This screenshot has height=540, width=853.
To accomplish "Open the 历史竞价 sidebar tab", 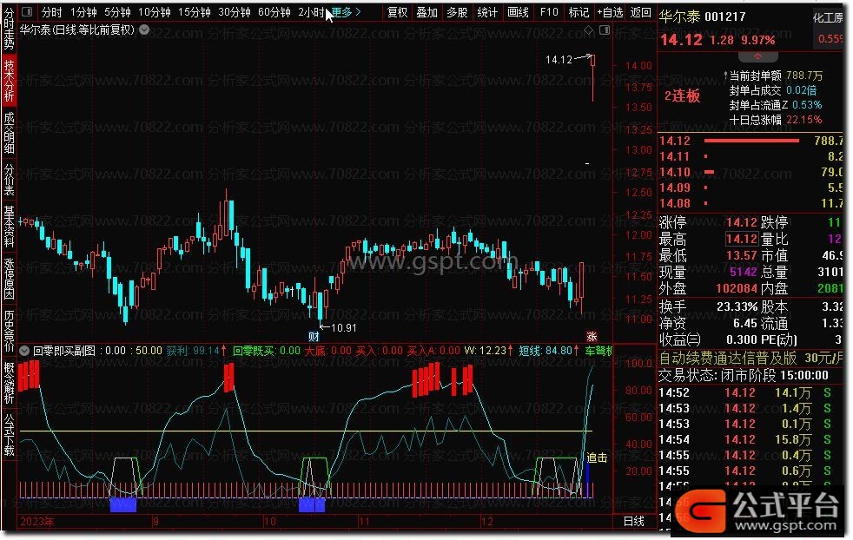I will point(10,331).
